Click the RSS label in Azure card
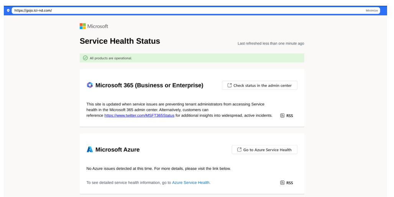This screenshot has height=197, width=394. click(x=290, y=183)
